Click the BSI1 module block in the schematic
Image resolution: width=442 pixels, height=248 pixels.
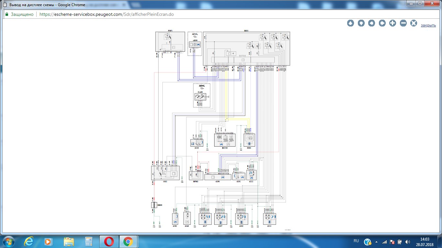(246, 48)
